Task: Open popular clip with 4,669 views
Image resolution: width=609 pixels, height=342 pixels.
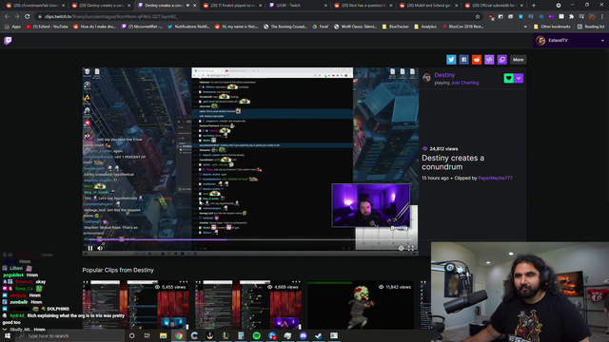Action: pos(248,305)
